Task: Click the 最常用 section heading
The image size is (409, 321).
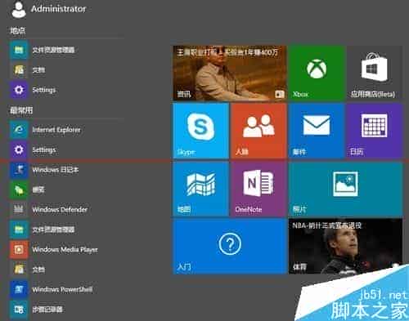Action: [x=21, y=110]
